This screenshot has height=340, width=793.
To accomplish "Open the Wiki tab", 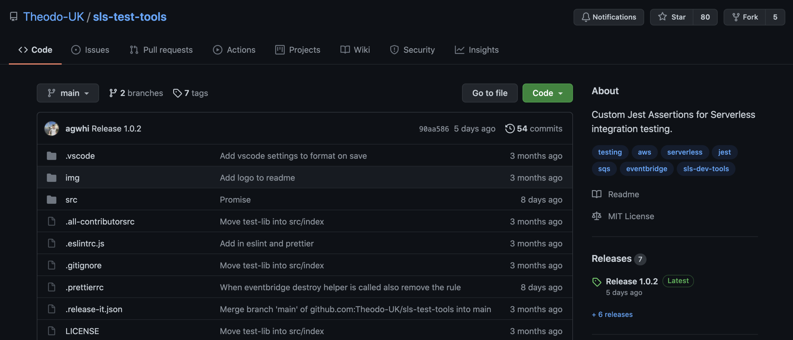I will click(x=355, y=50).
